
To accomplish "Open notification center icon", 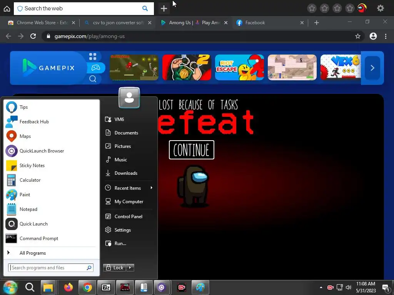I will pyautogui.click(x=386, y=288).
